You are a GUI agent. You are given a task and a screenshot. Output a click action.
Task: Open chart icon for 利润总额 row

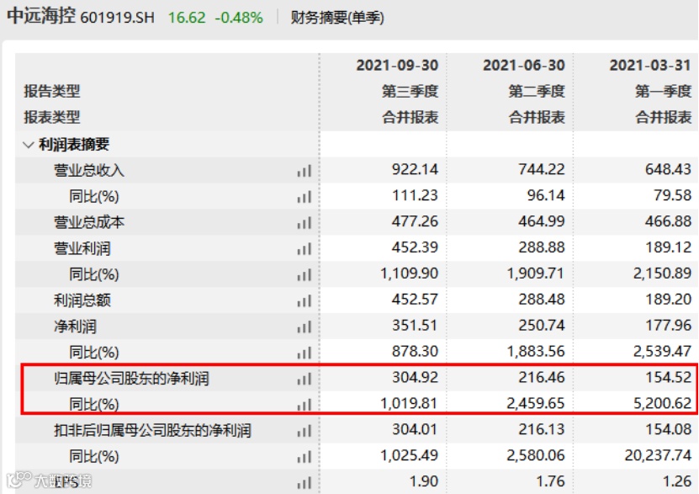click(x=304, y=300)
